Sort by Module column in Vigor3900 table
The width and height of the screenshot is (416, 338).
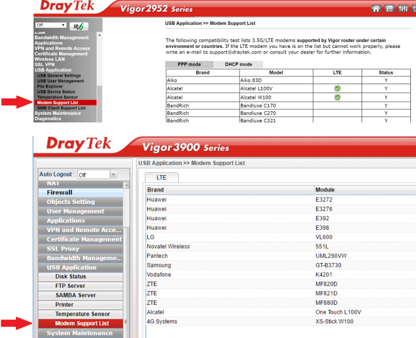(365, 190)
